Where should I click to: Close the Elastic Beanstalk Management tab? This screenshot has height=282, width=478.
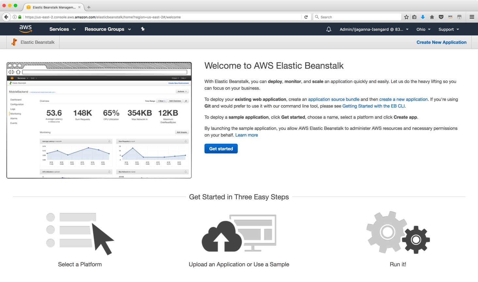pyautogui.click(x=79, y=7)
